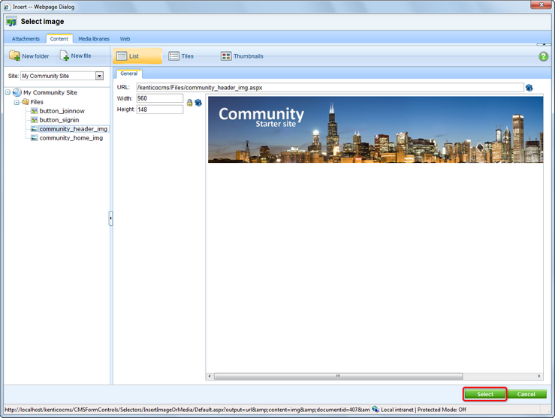This screenshot has width=555, height=418.
Task: Click the reset size icon beside lock
Action: coord(198,103)
